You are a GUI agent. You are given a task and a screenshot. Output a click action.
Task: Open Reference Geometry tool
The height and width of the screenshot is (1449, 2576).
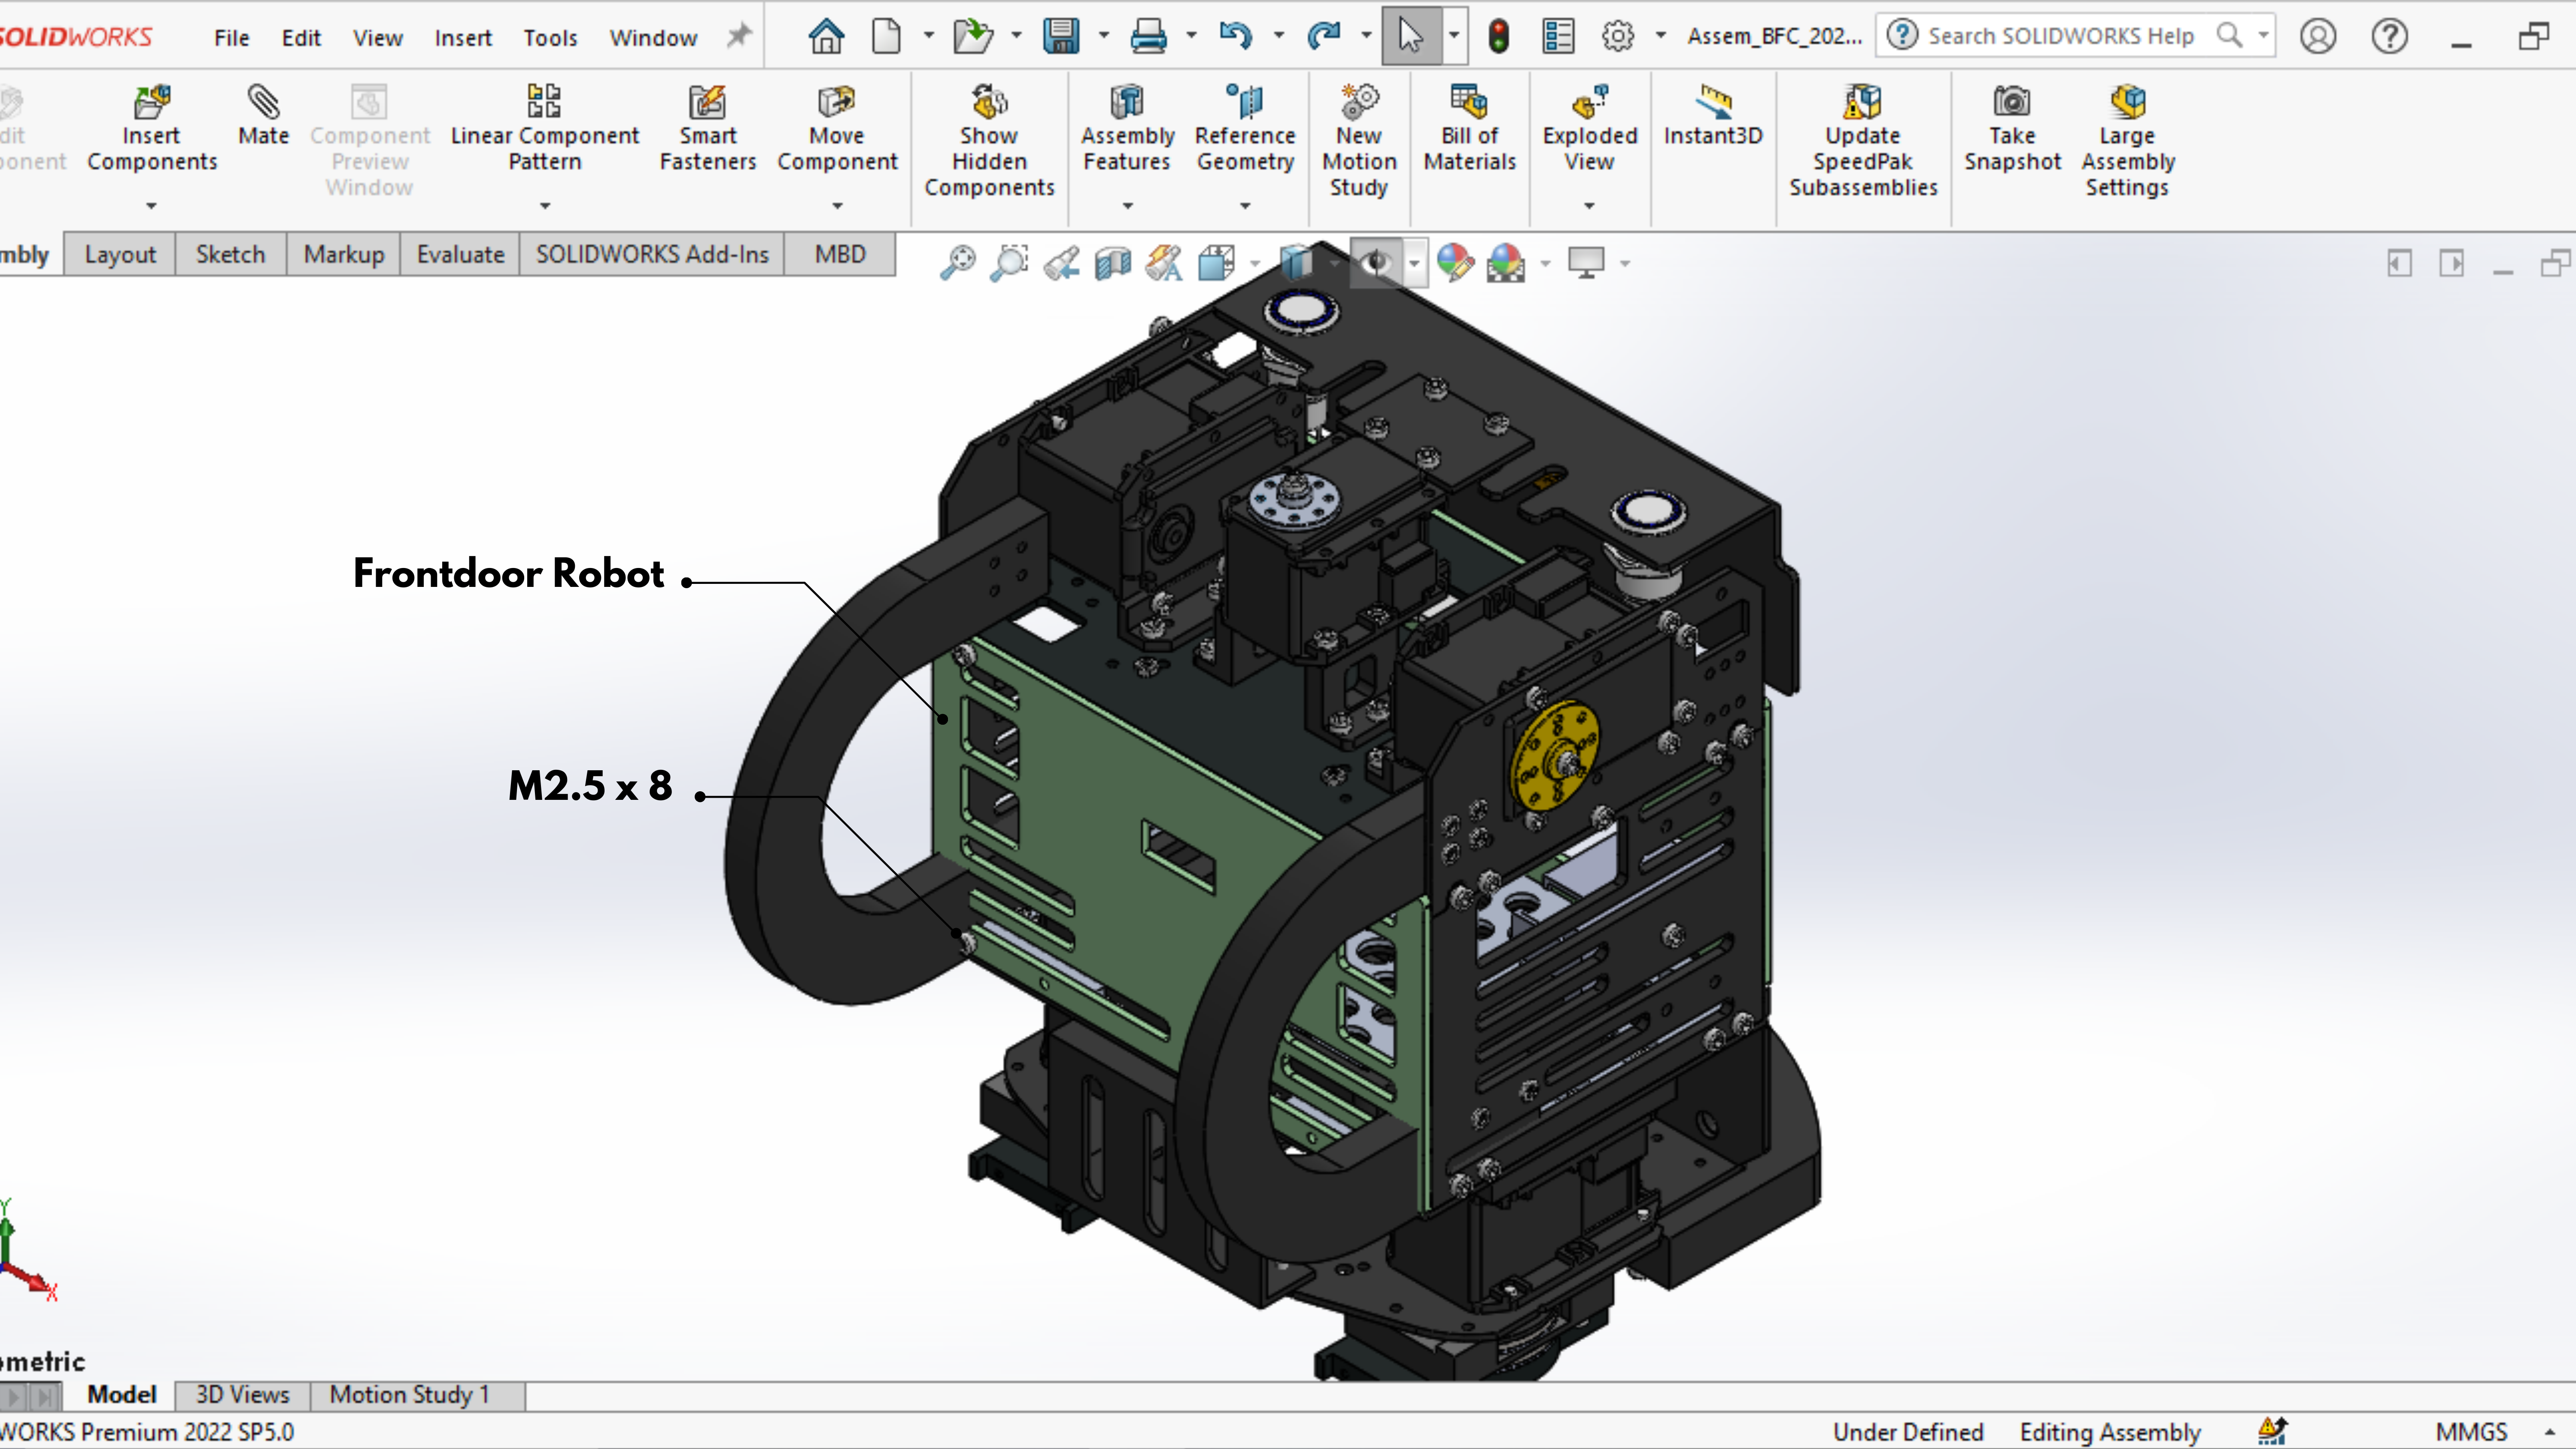coord(1245,130)
